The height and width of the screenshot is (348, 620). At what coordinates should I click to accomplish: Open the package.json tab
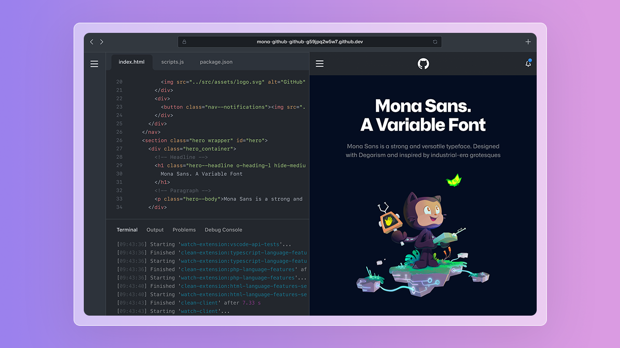pos(216,62)
